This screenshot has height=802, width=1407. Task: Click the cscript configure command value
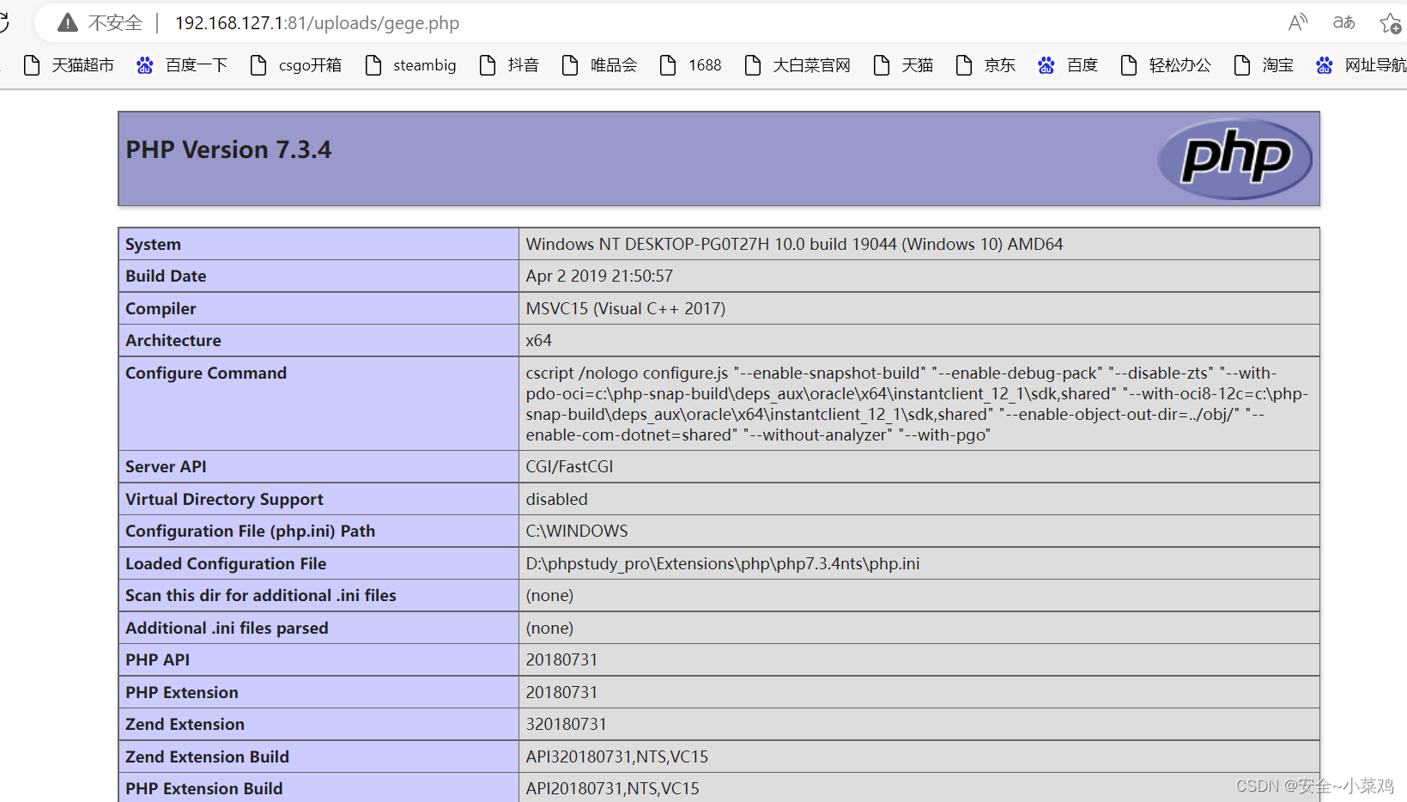pyautogui.click(x=917, y=404)
